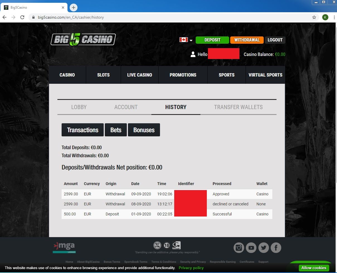
Task: Open the Security and Privacy footer link
Action: pos(193,262)
